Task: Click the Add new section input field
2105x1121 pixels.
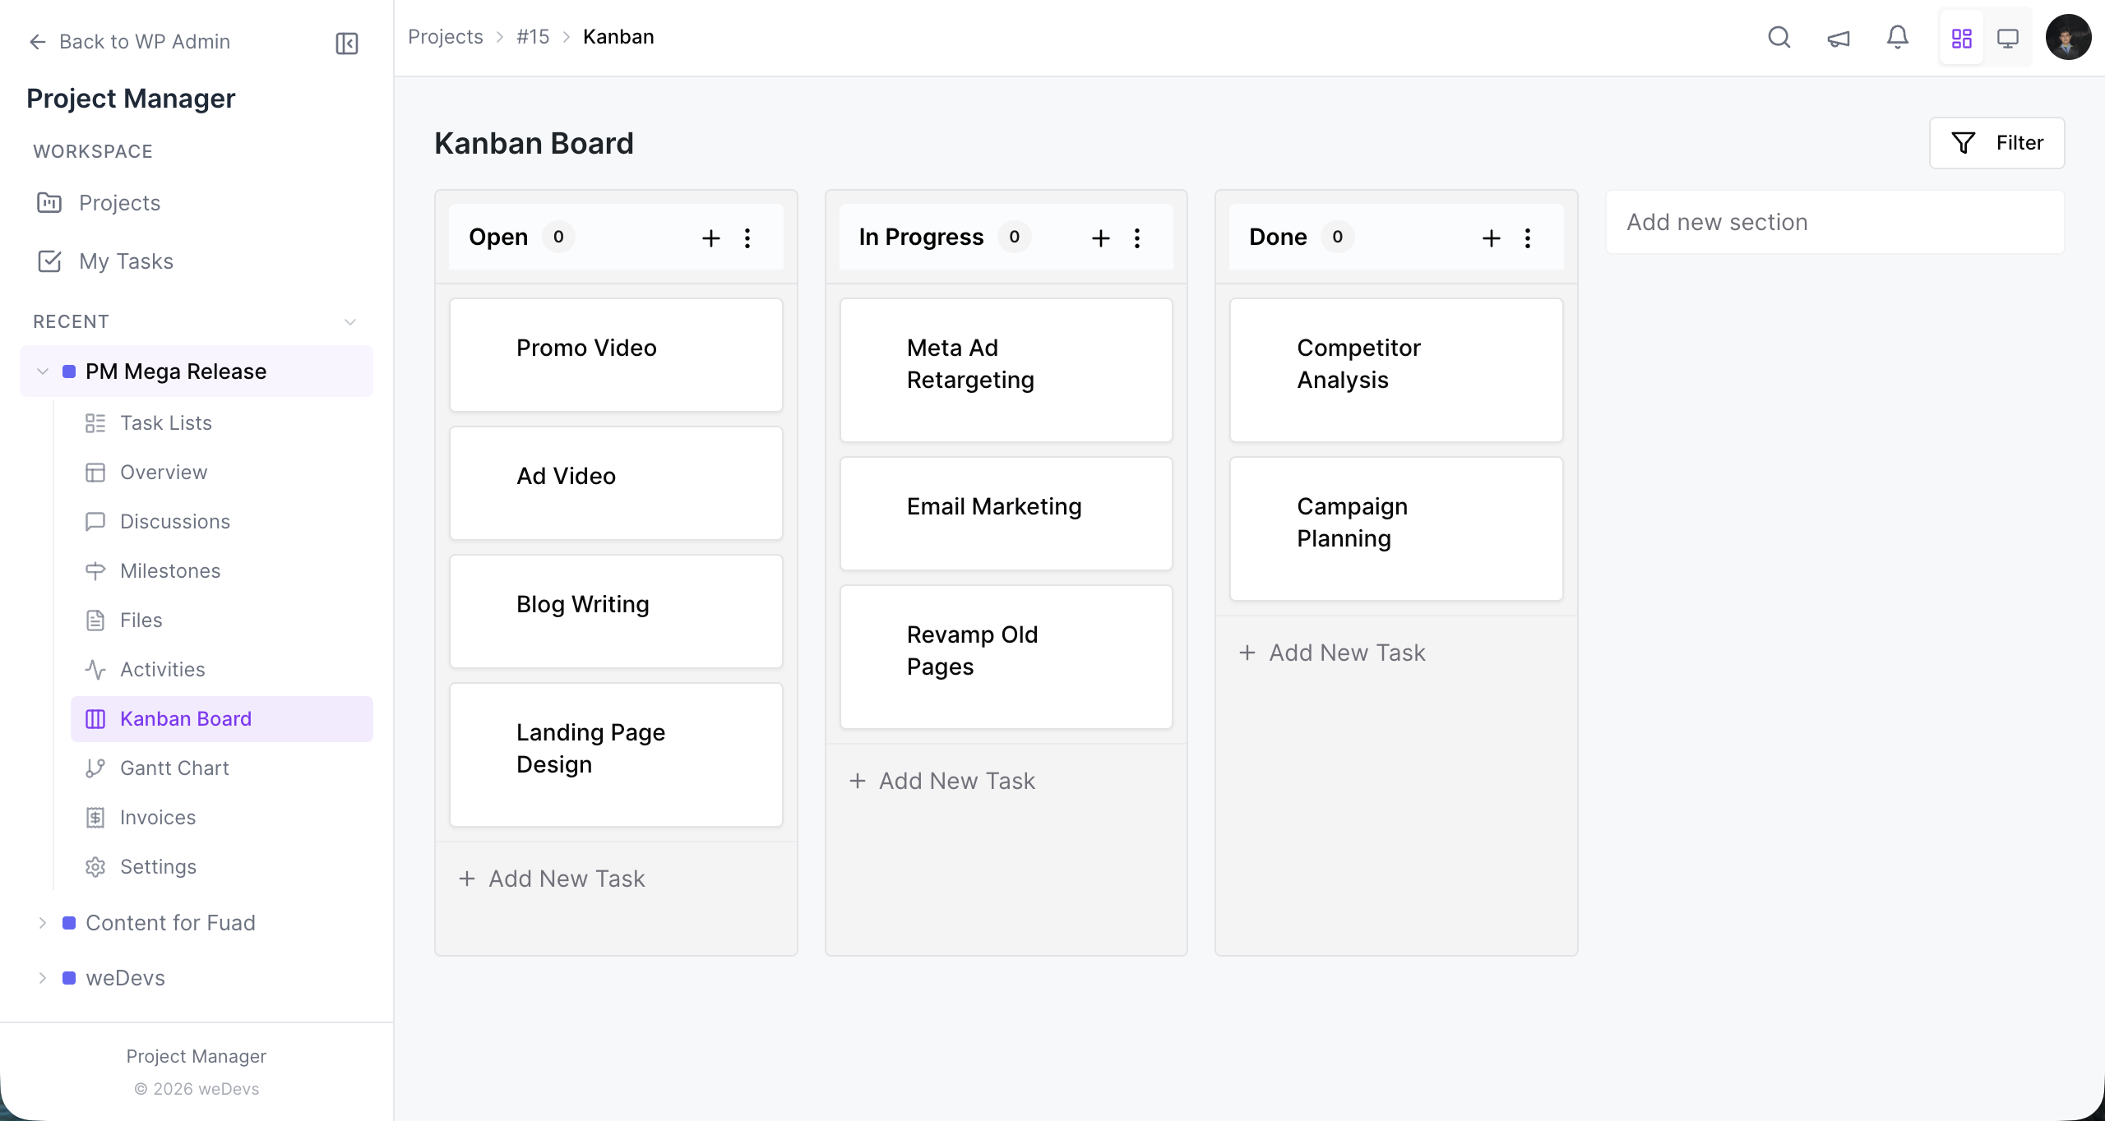Action: tap(1835, 221)
